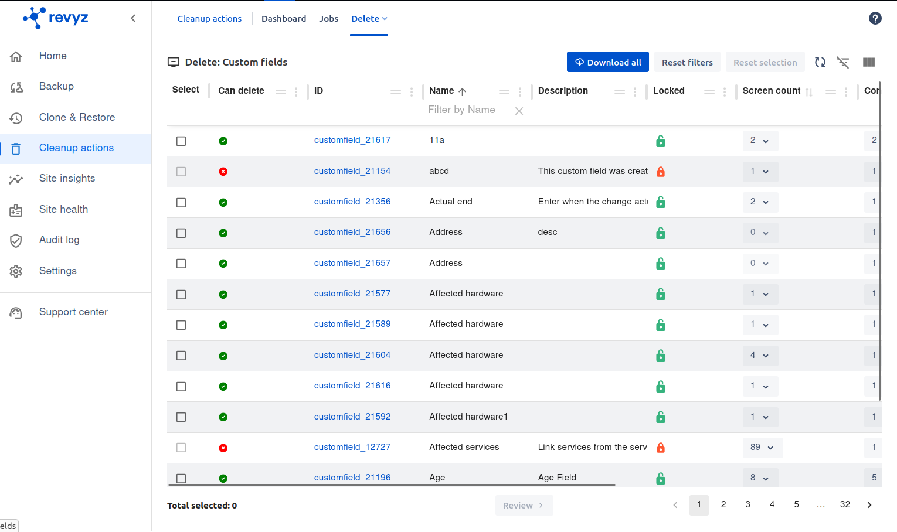The height and width of the screenshot is (532, 897).
Task: Open the column chooser icon
Action: coord(869,62)
